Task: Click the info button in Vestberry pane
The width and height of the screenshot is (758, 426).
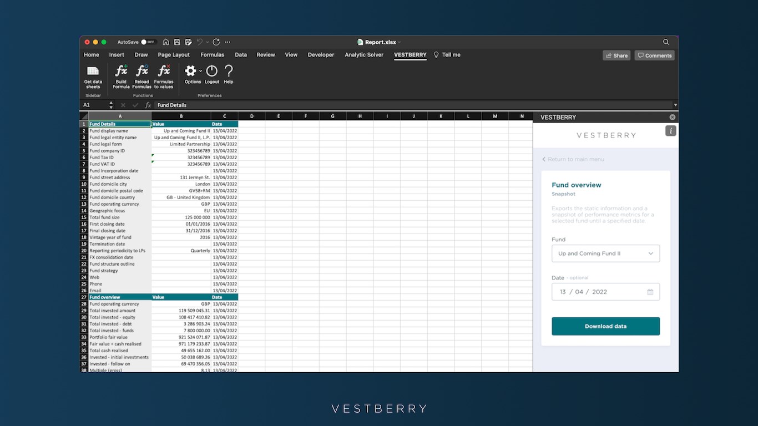Action: coord(671,131)
